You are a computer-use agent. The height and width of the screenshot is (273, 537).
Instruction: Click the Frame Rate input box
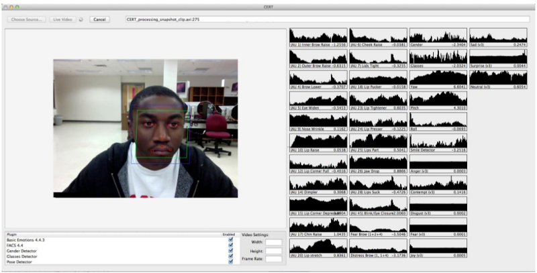pos(274,259)
